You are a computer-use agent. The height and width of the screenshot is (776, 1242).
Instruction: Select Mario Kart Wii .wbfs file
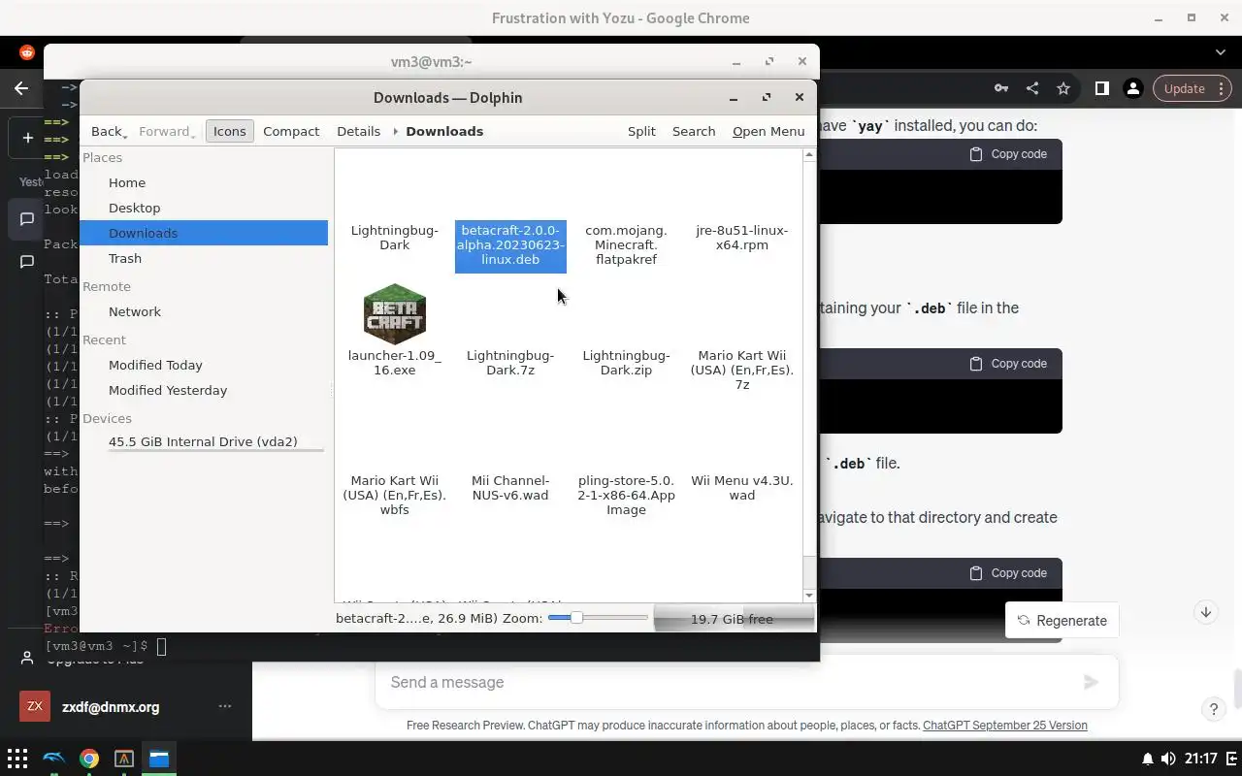click(x=394, y=495)
